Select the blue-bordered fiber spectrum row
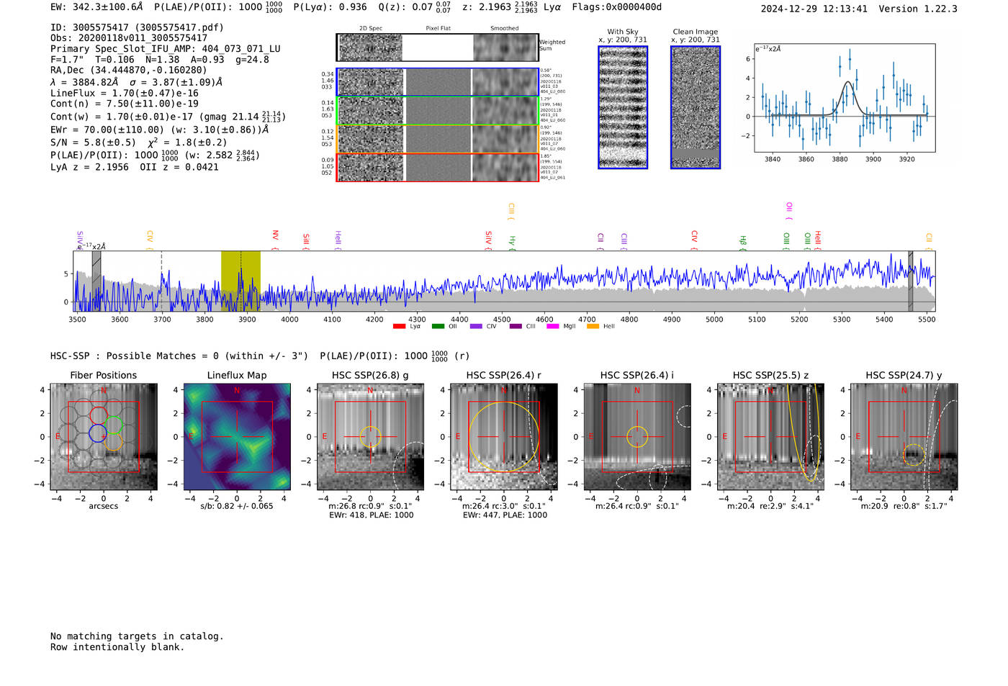 coord(438,82)
